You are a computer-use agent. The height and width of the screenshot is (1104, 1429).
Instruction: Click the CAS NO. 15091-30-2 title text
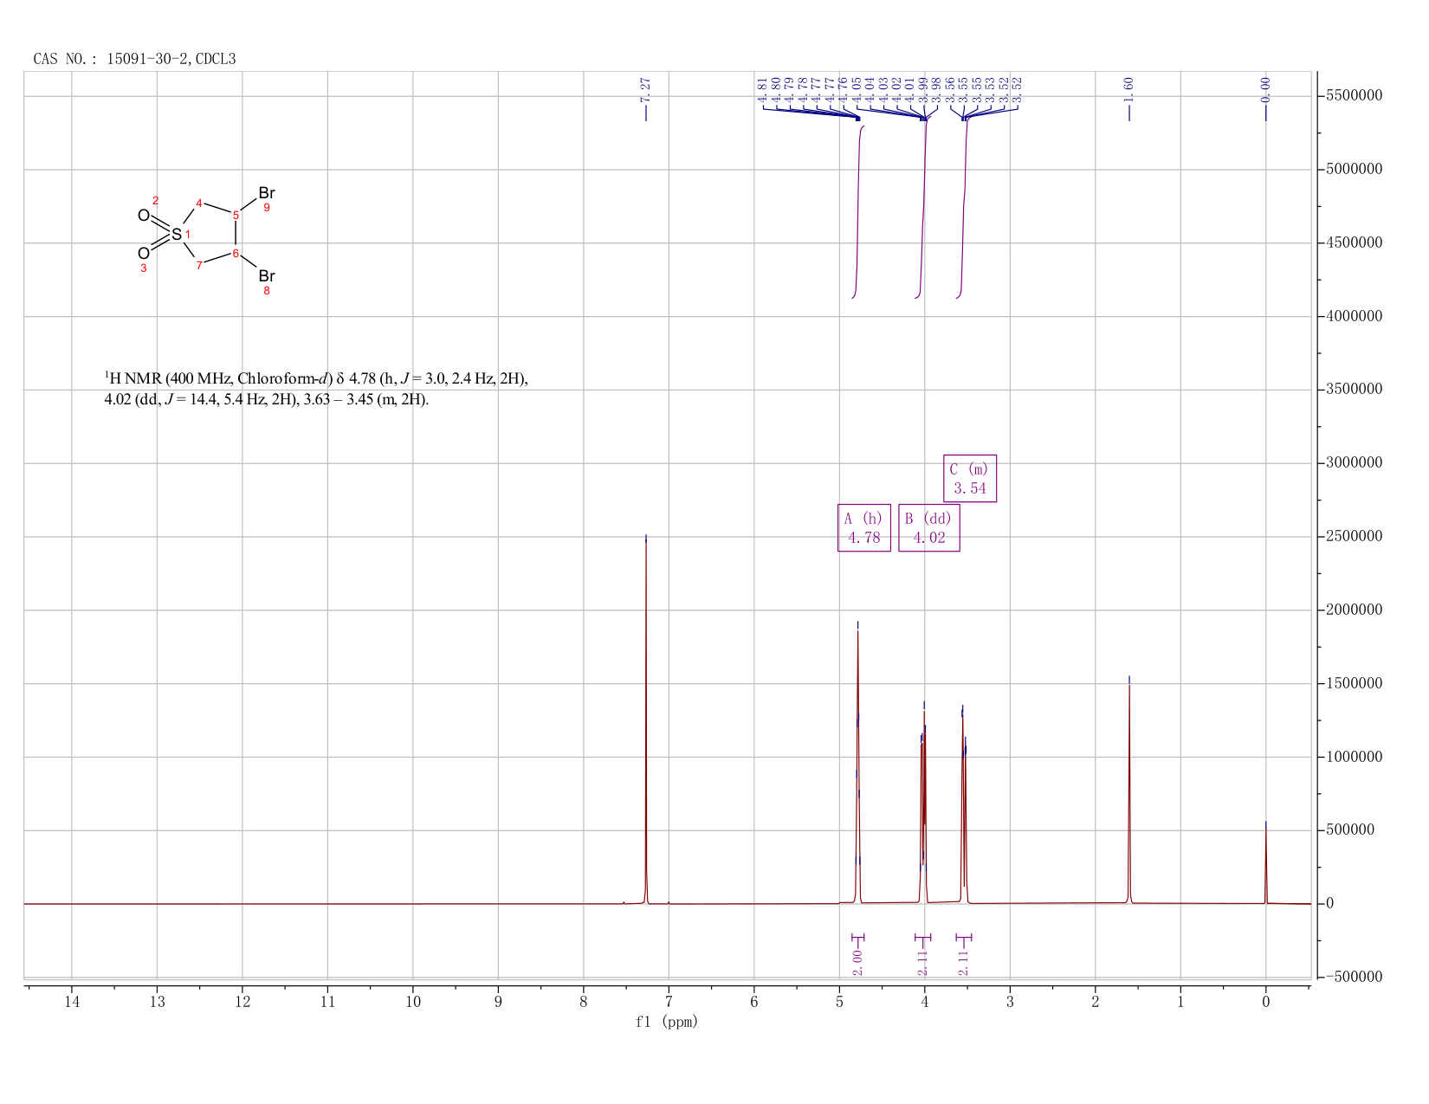(x=134, y=59)
